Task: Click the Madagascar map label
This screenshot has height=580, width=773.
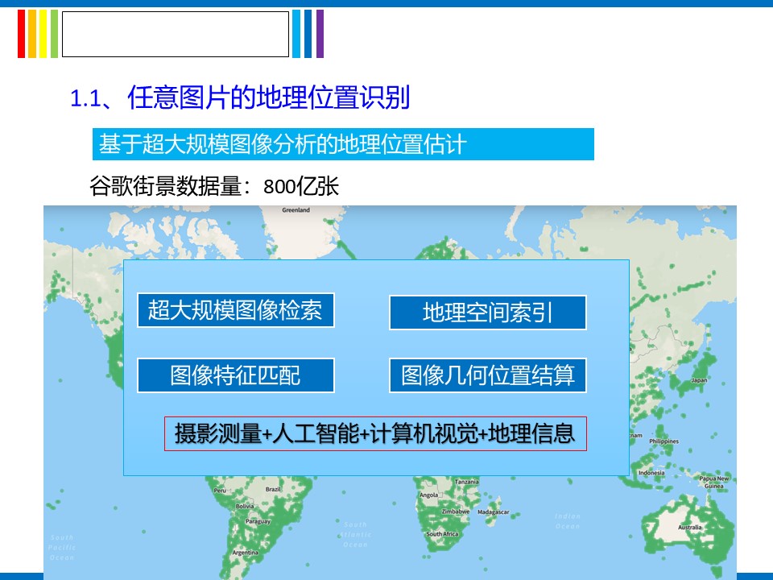Action: (493, 512)
